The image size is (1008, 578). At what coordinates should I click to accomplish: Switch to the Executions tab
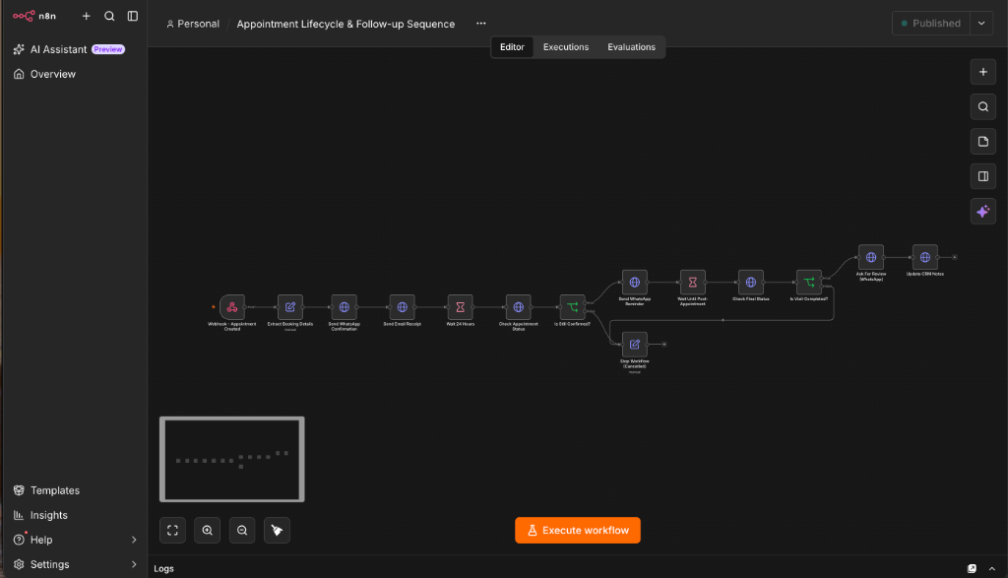click(x=566, y=47)
